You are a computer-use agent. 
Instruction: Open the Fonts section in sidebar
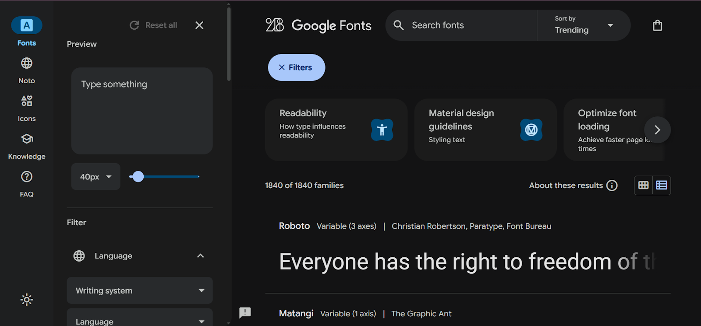click(27, 32)
